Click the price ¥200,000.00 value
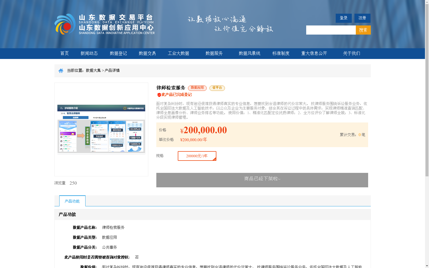Viewport: 429px width, 268px height. click(204, 130)
